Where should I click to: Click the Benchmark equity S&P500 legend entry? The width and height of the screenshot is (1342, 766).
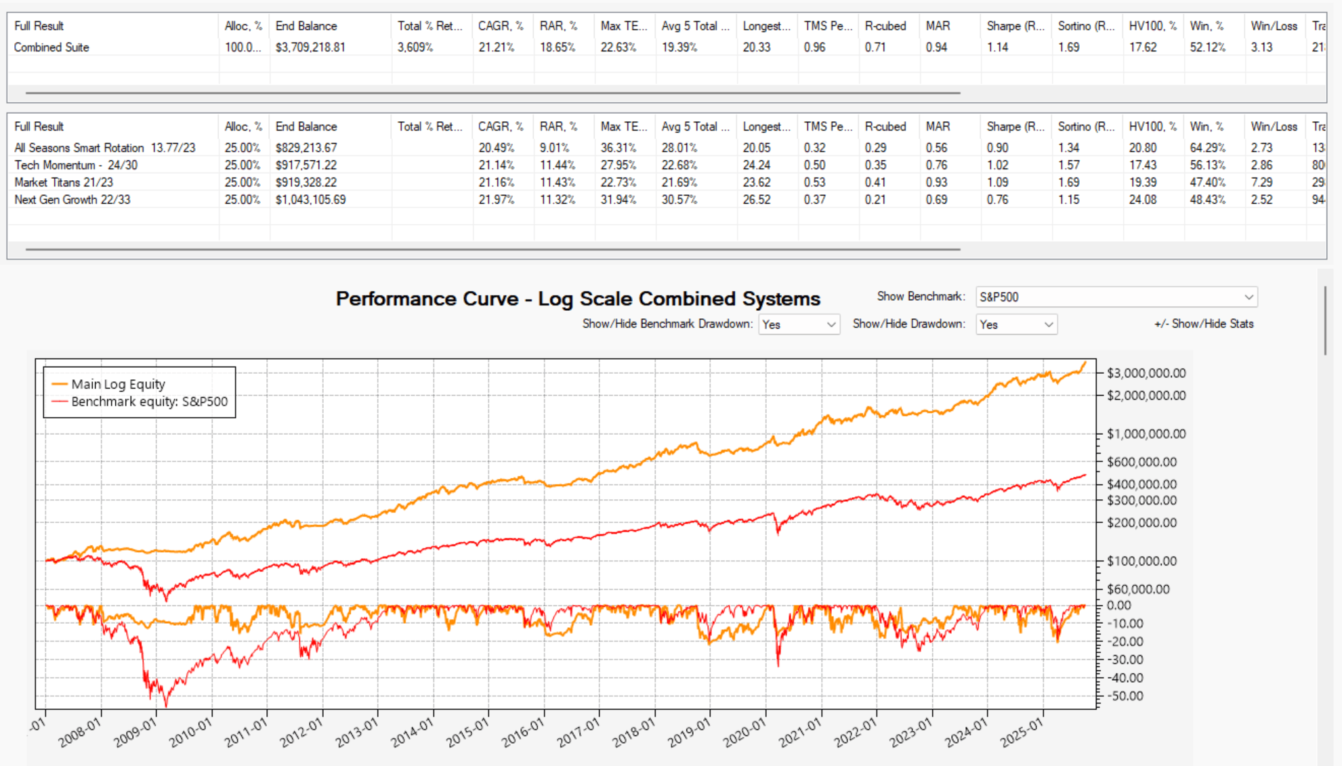click(149, 402)
